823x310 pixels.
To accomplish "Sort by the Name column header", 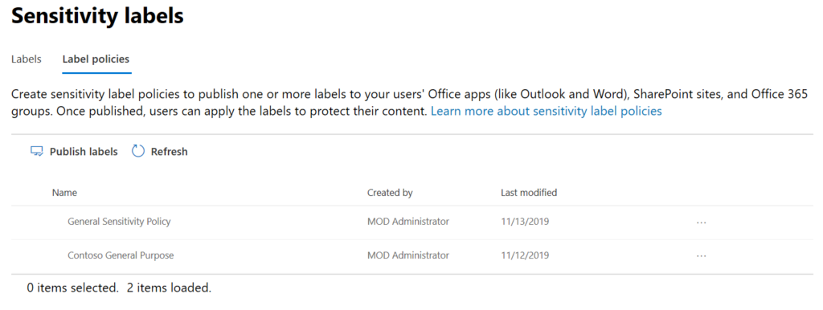I will pos(64,193).
